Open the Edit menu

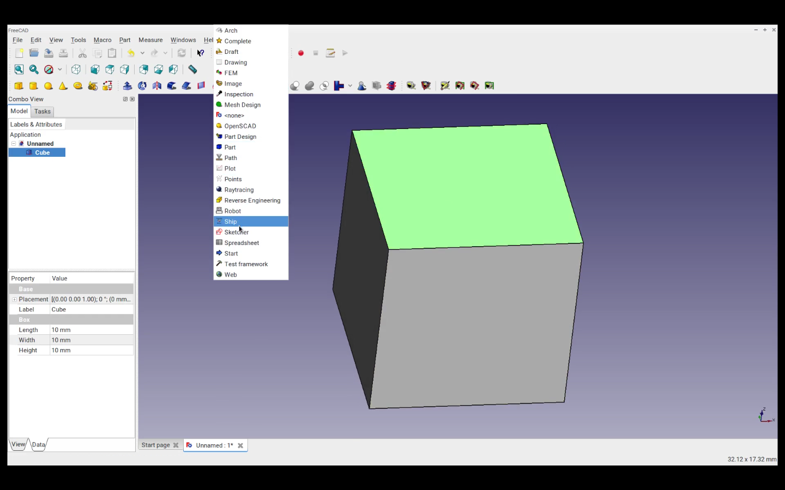[36, 40]
